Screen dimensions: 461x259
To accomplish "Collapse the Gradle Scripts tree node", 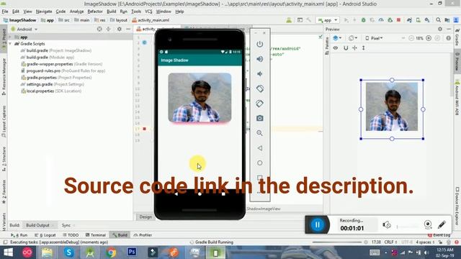I will tap(10, 44).
